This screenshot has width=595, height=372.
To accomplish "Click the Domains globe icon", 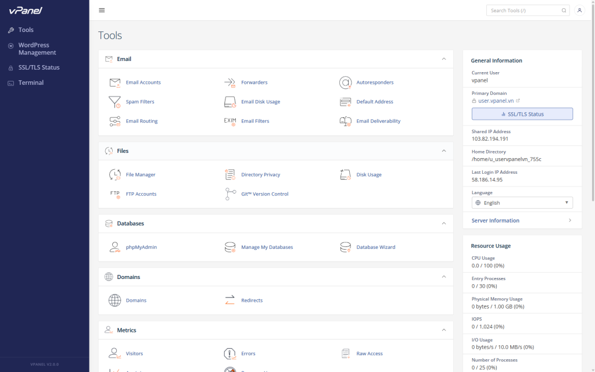I will [x=114, y=301].
